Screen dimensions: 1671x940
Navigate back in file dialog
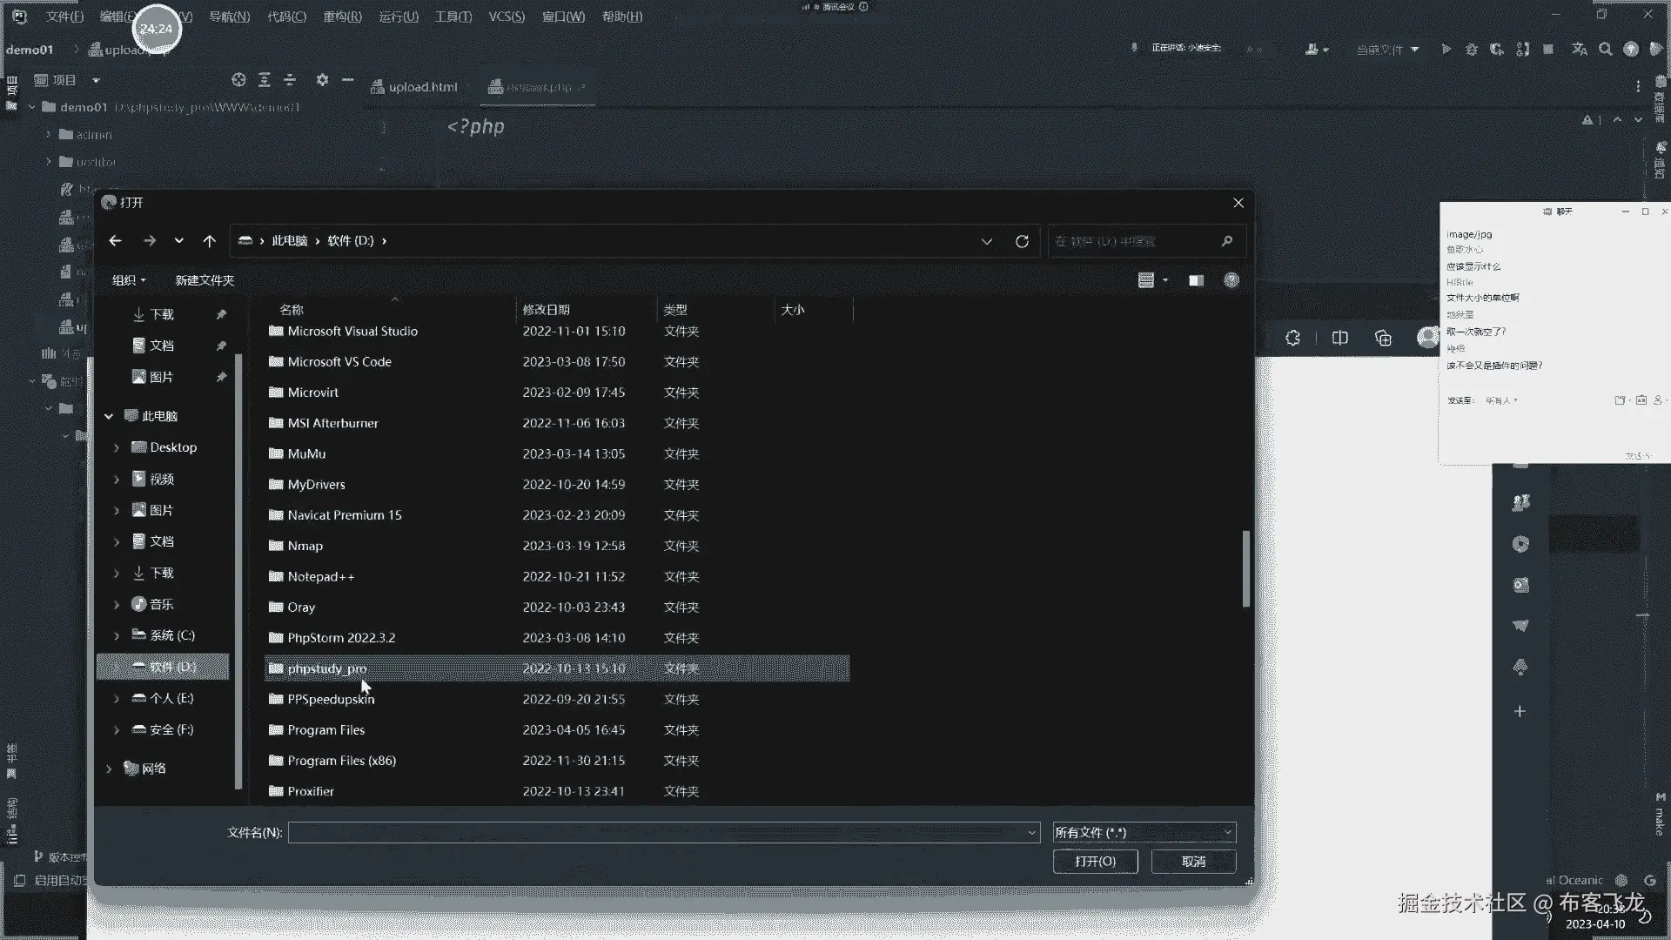115,241
